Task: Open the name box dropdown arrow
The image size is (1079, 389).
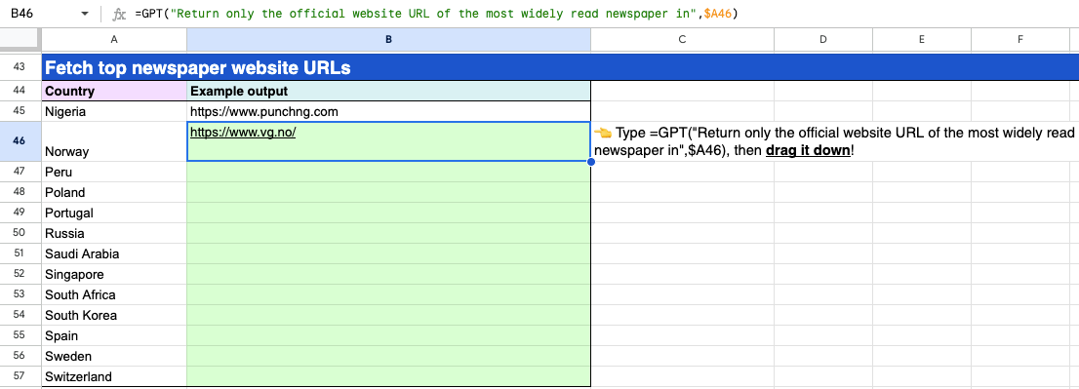Action: point(85,14)
